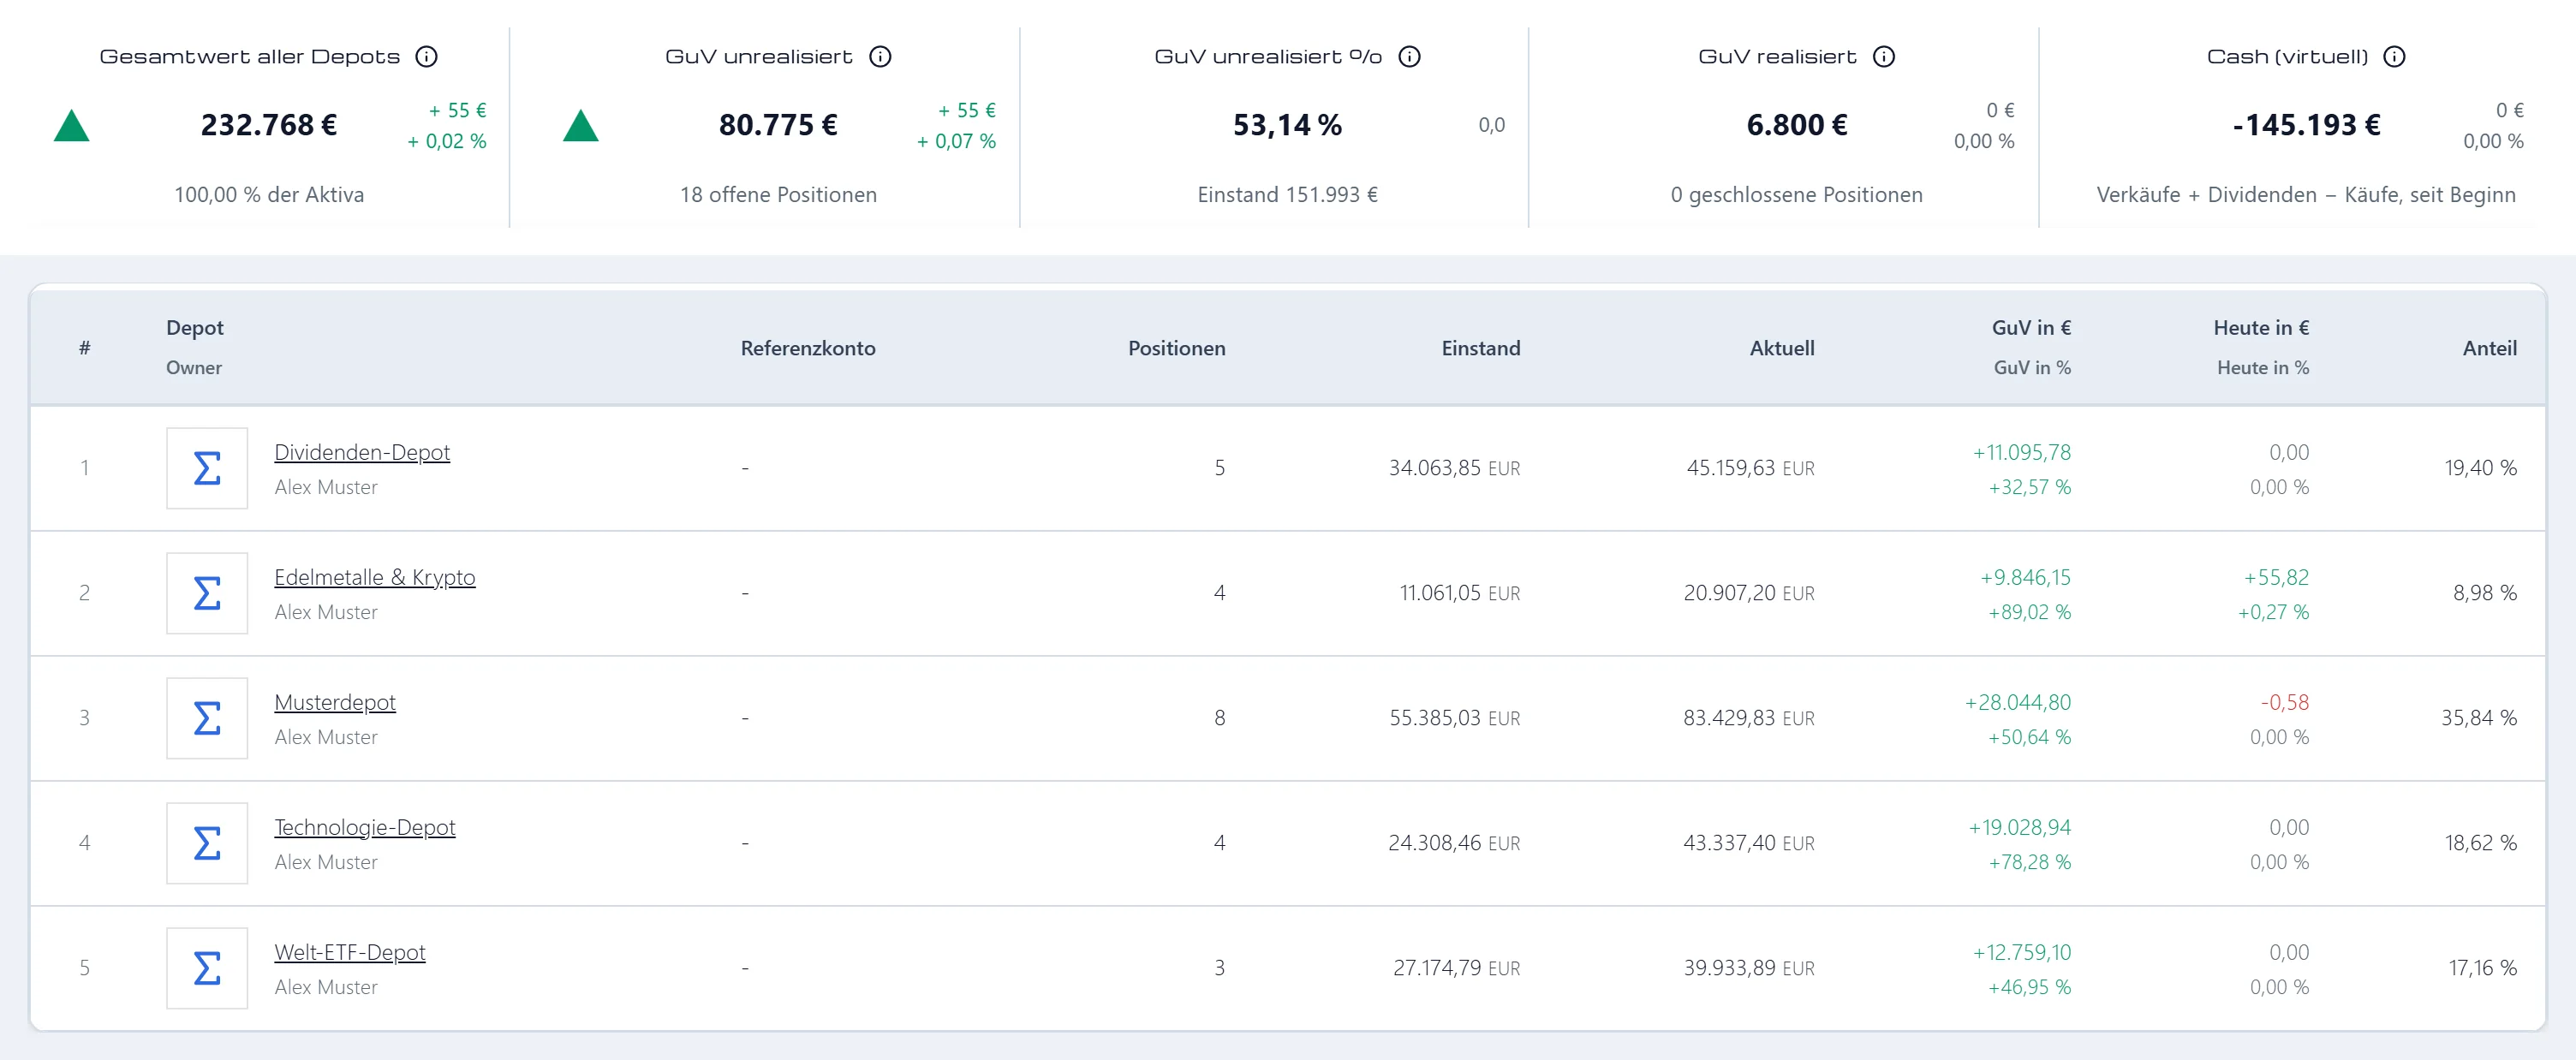Click sigma icon of Edelmetalle & Krypto
Screen dimensions: 2576x1060
pos(207,593)
